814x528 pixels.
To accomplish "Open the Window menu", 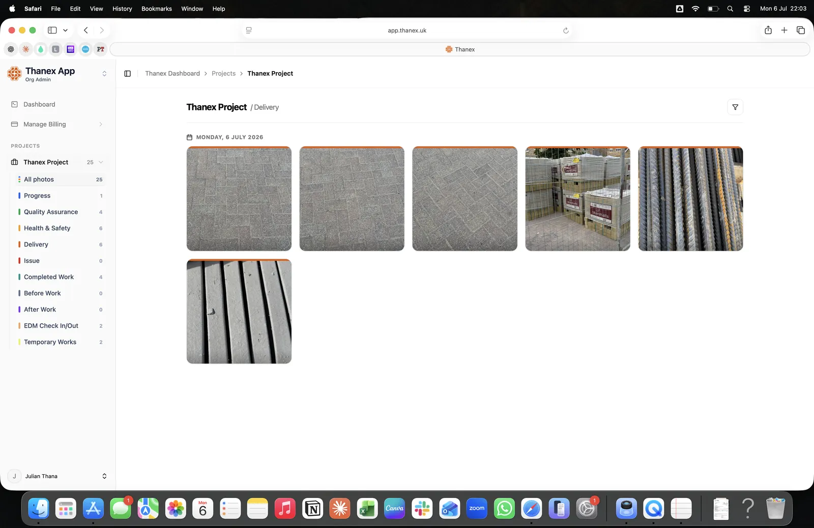I will (x=192, y=9).
